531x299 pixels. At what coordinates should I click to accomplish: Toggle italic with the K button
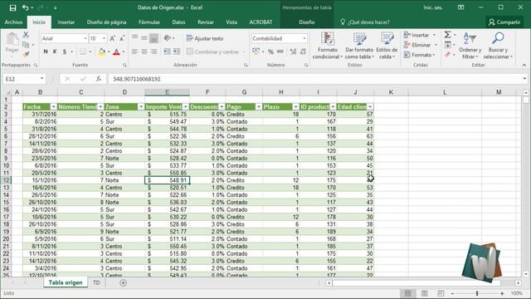pos(55,51)
